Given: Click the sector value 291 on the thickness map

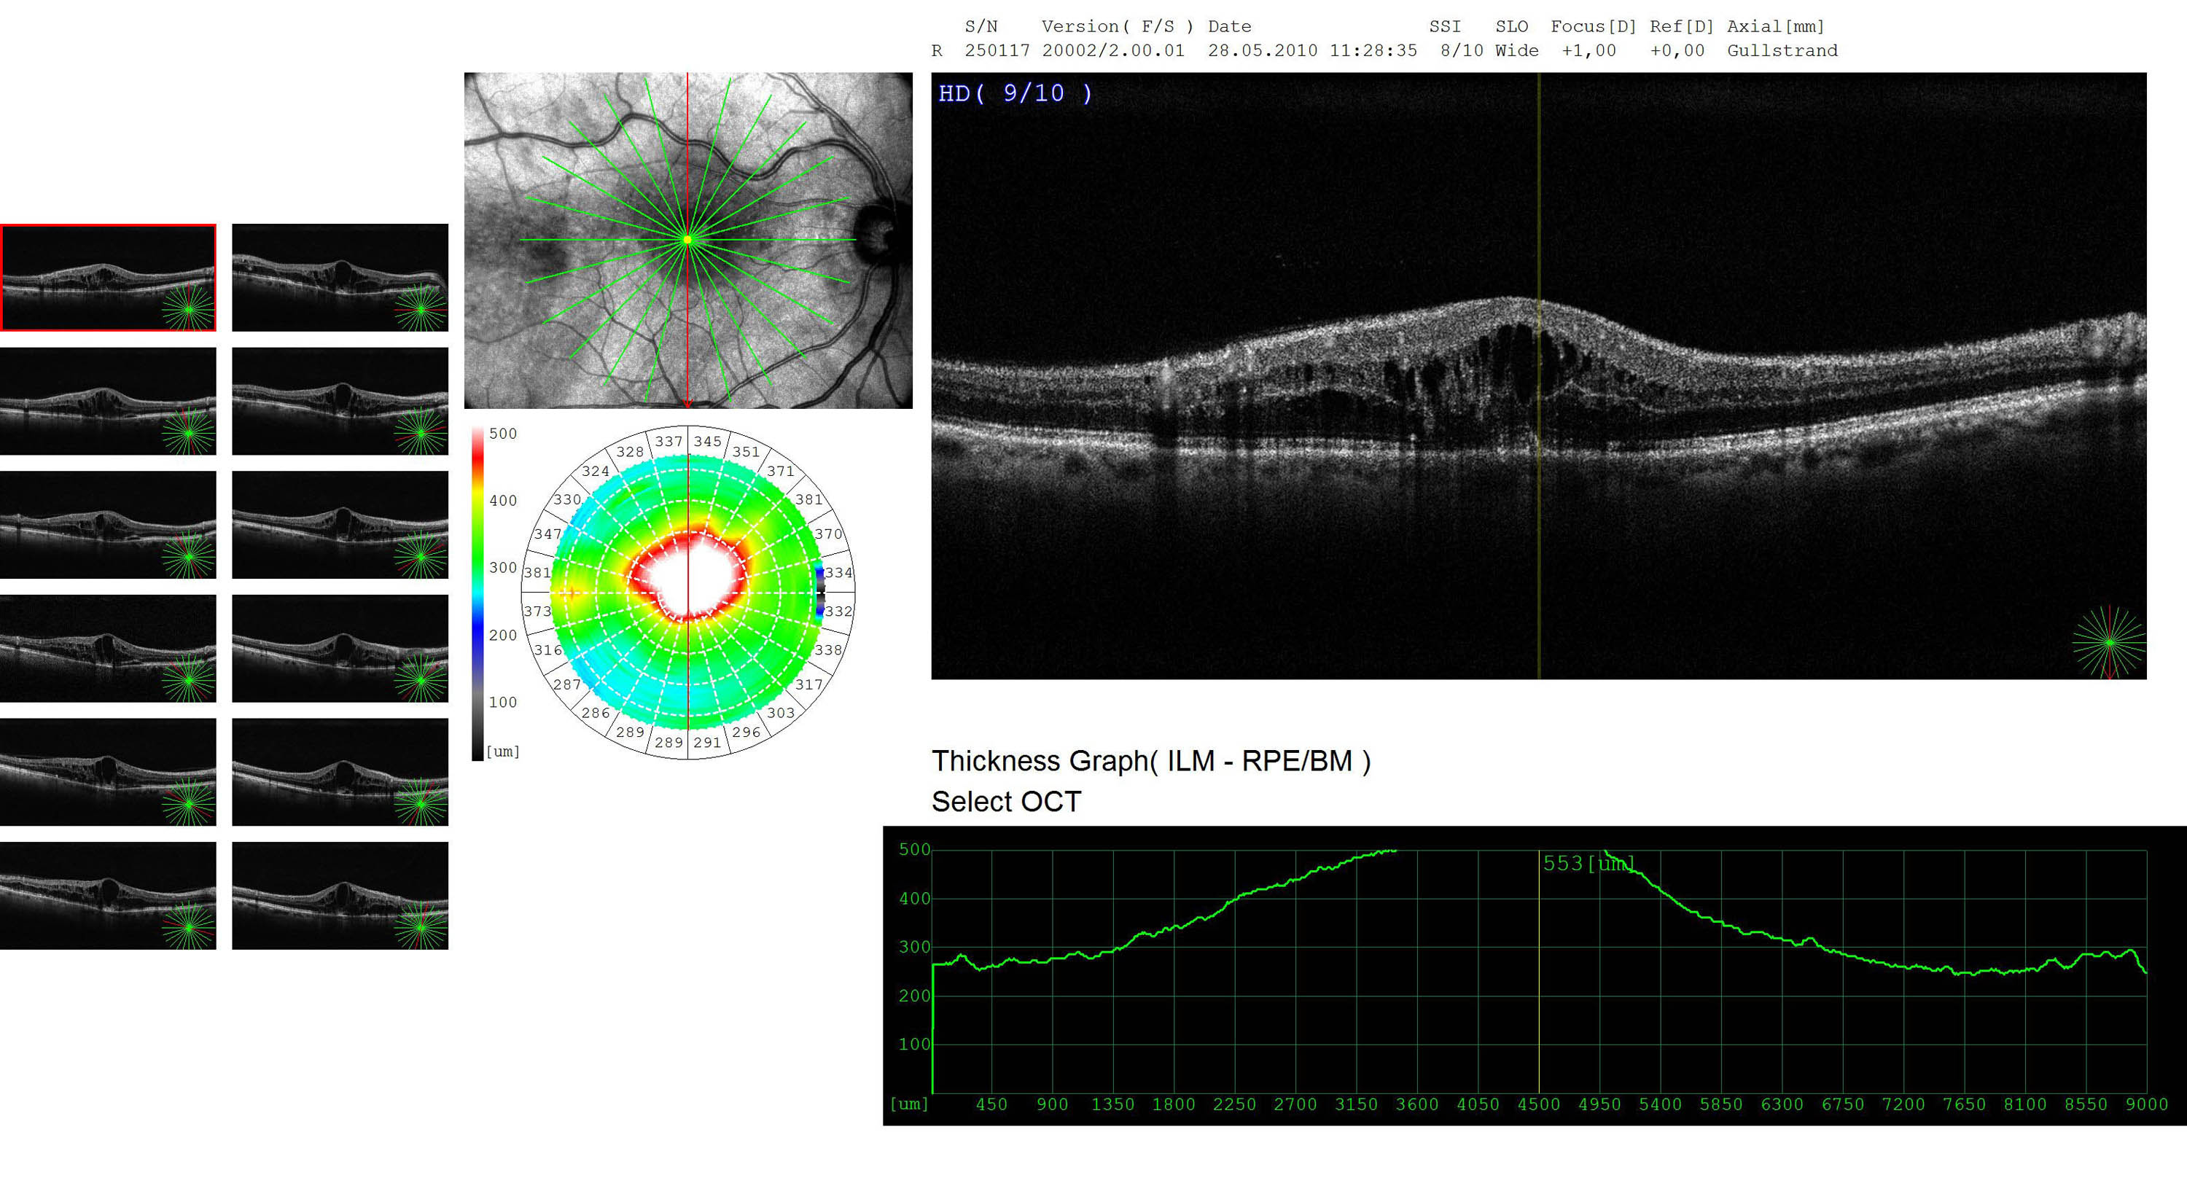Looking at the screenshot, I should tap(707, 743).
